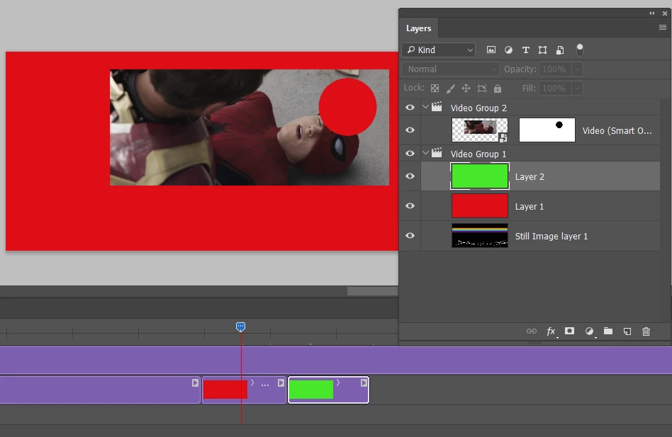Click the Video Group 2 purple track clip
Screen dimensions: 672x437
[336, 360]
